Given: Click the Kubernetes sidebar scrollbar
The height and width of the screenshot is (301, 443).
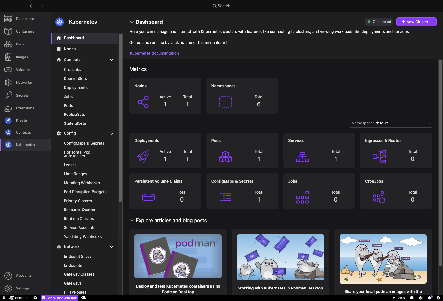Looking at the screenshot, I should (120, 118).
